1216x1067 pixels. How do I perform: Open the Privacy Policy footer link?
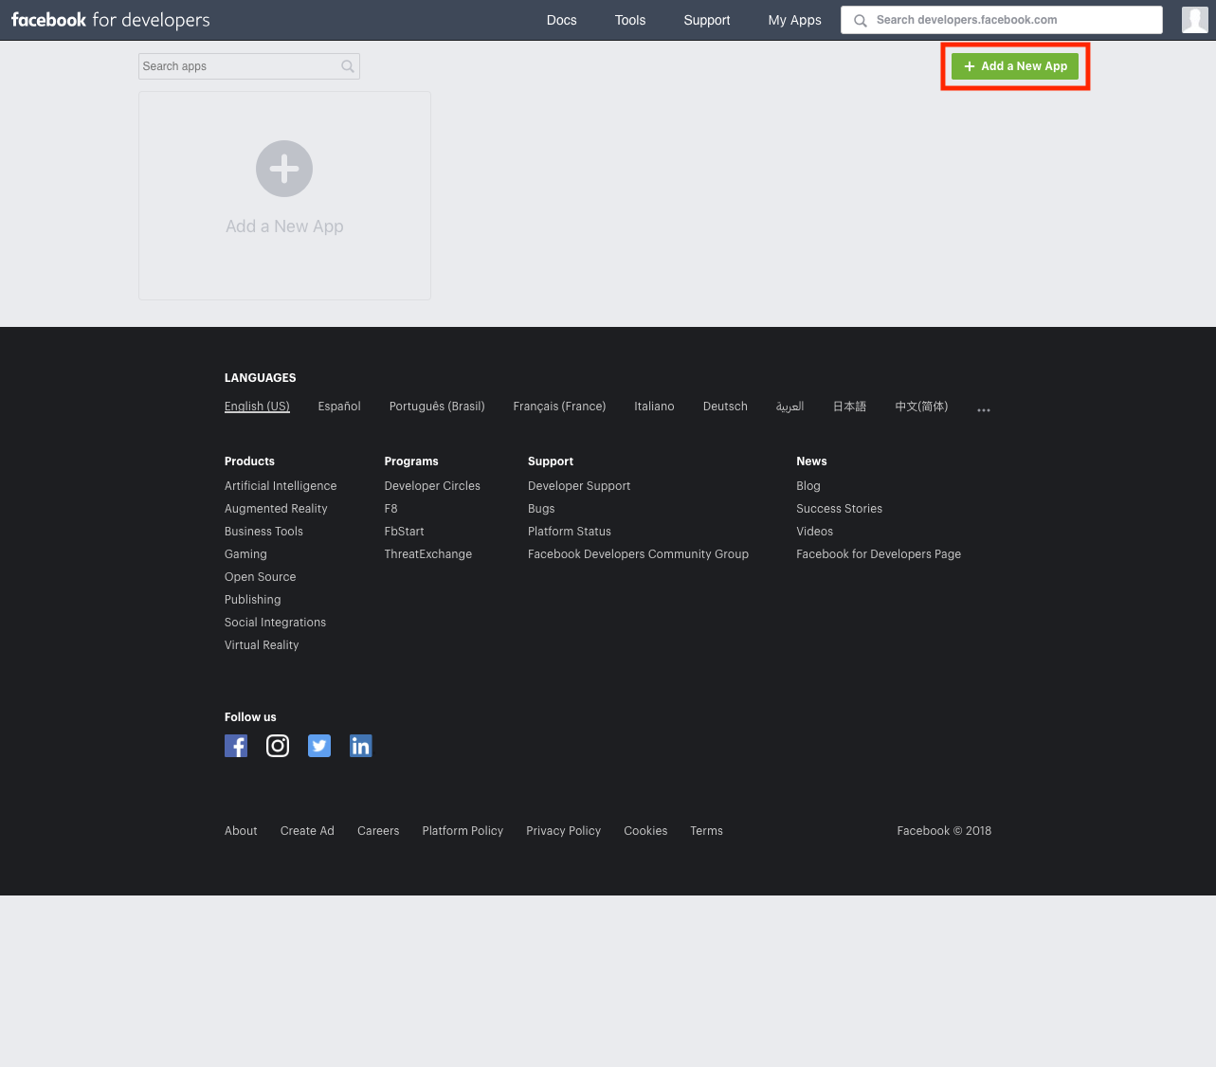[564, 831]
